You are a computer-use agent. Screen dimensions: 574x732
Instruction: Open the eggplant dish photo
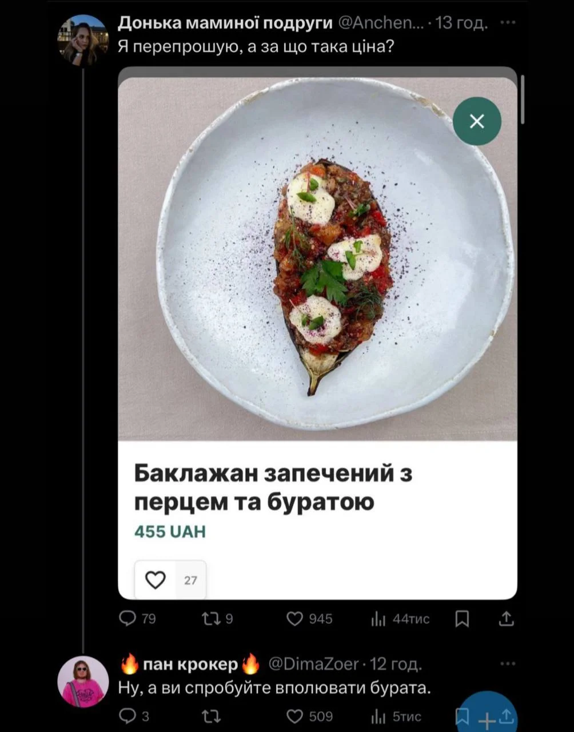point(317,258)
